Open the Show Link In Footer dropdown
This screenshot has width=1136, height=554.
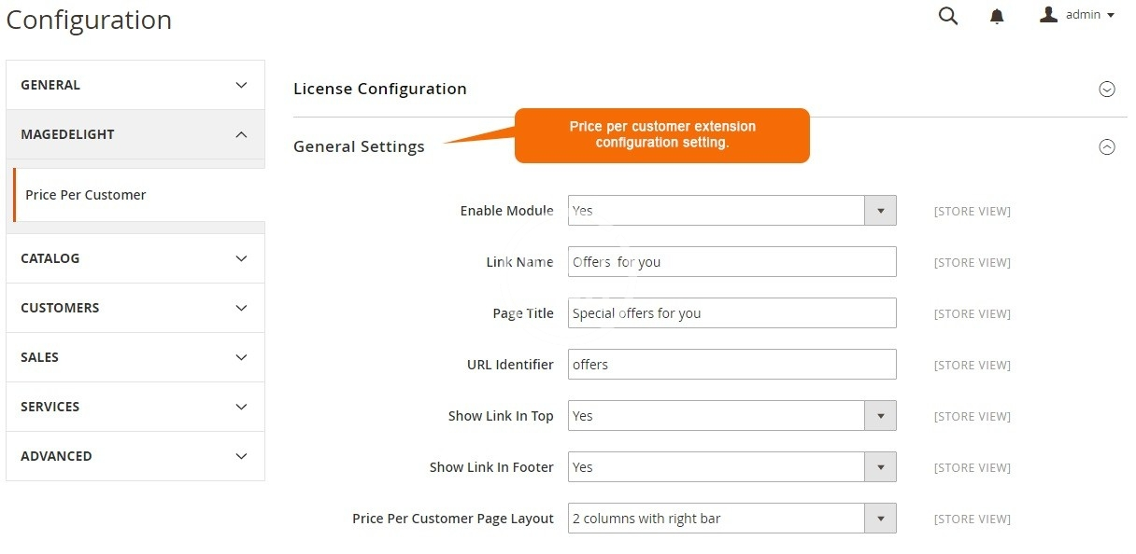click(x=731, y=467)
